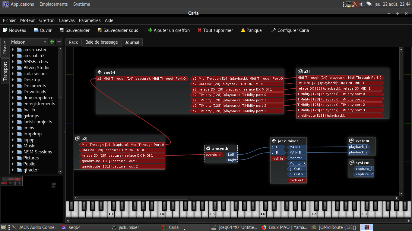Open a file with Ouvrir icon

coord(36,30)
